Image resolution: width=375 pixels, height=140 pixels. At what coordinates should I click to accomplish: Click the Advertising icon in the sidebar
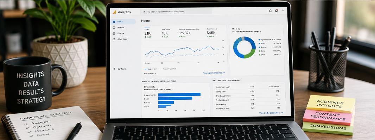114,39
